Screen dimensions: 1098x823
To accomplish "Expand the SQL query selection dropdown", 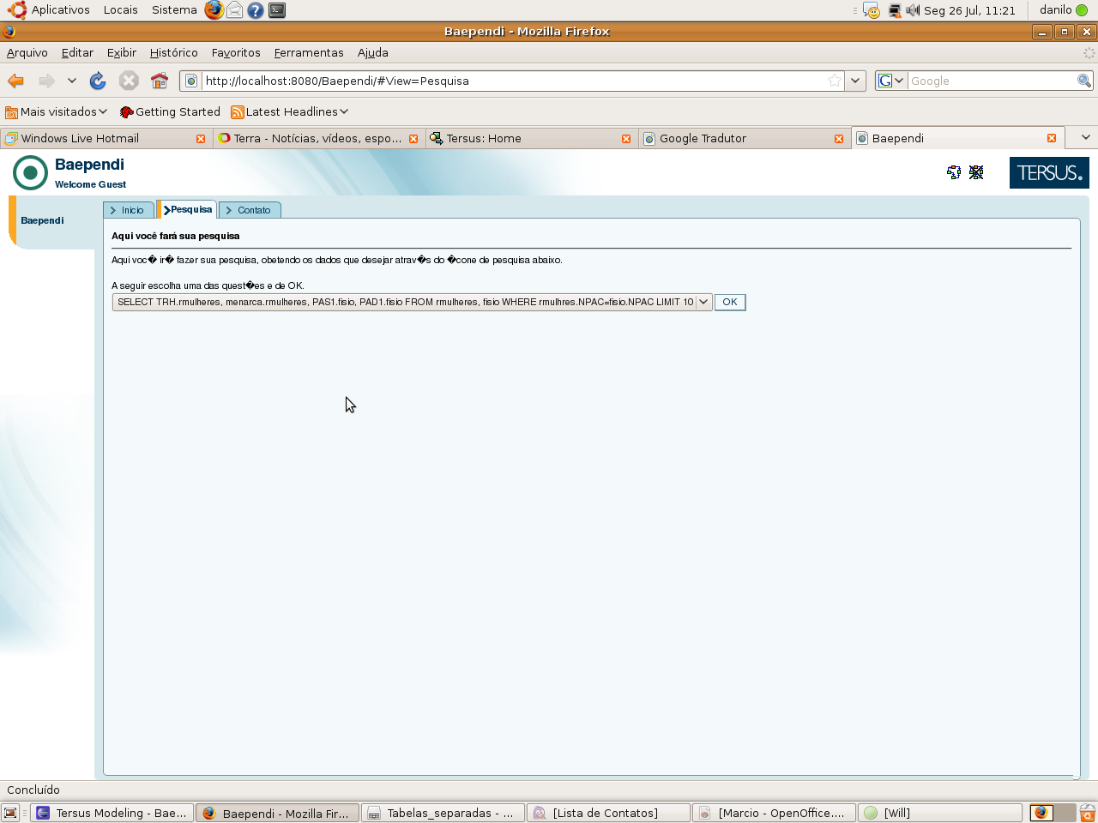I will [x=703, y=302].
